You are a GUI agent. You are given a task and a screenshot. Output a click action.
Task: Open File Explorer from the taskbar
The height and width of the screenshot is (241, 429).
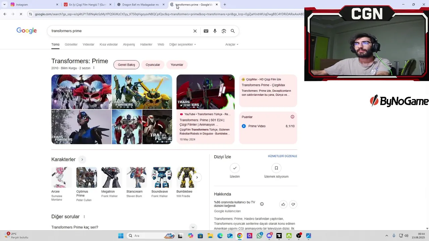pyautogui.click(x=210, y=236)
